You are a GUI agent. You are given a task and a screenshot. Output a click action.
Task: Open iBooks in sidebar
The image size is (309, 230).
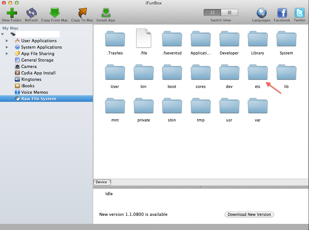[28, 86]
